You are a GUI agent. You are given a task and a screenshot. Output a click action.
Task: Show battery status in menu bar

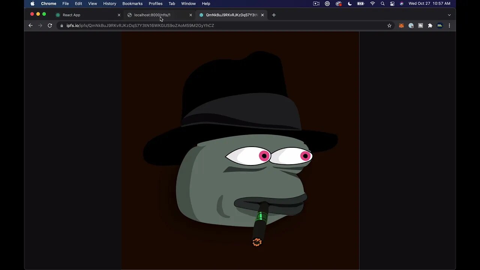361,3
